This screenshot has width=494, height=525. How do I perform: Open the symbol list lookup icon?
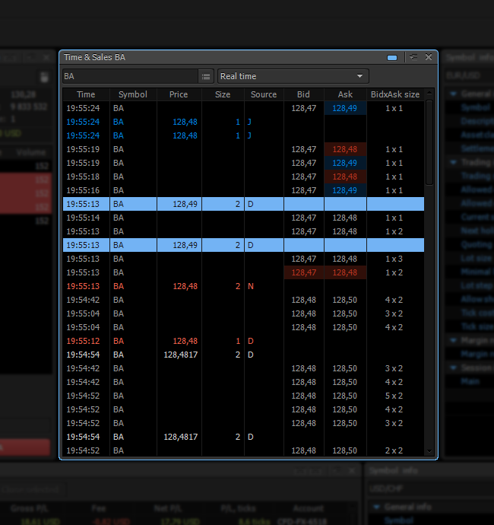point(206,76)
